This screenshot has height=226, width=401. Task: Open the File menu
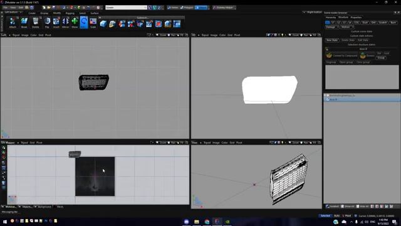pos(6,8)
